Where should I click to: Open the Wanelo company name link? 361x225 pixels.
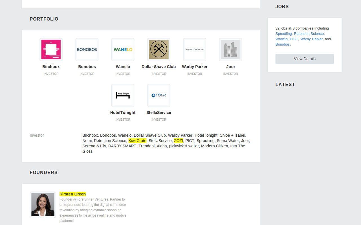coord(123,67)
